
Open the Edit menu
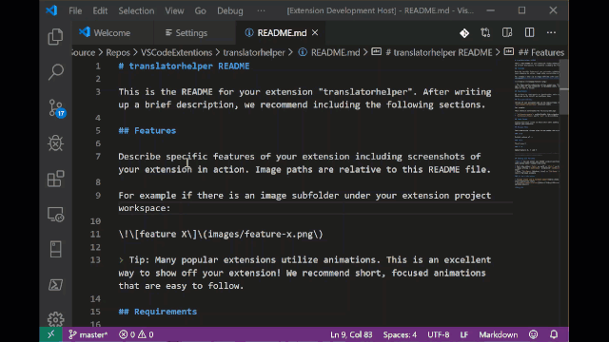(x=100, y=10)
